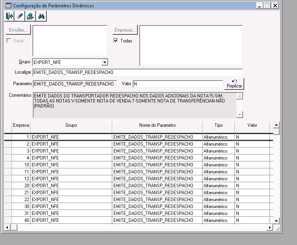Viewport: 297px width, 245px height.
Task: Click the exit door toolbar icon
Action: [10, 16]
